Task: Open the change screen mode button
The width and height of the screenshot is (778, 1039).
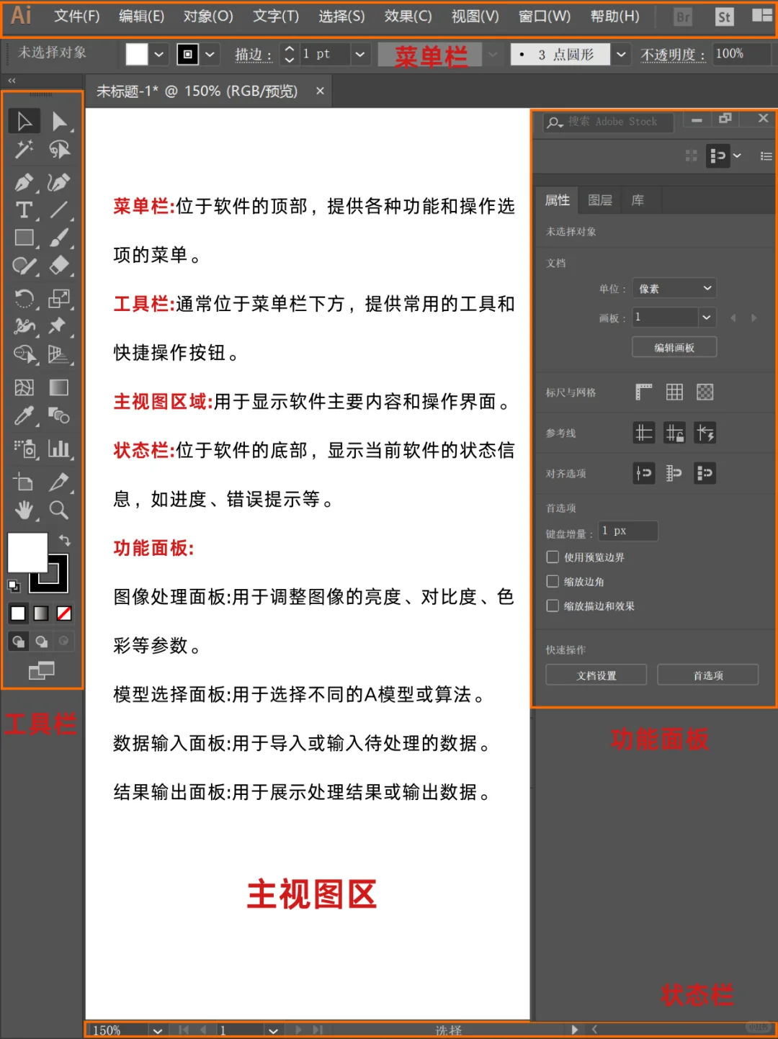Action: (41, 670)
